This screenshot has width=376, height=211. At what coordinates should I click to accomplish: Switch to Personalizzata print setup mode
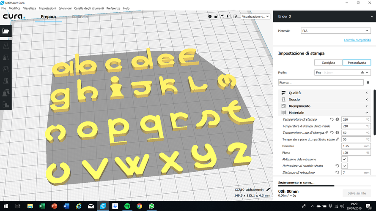point(357,63)
